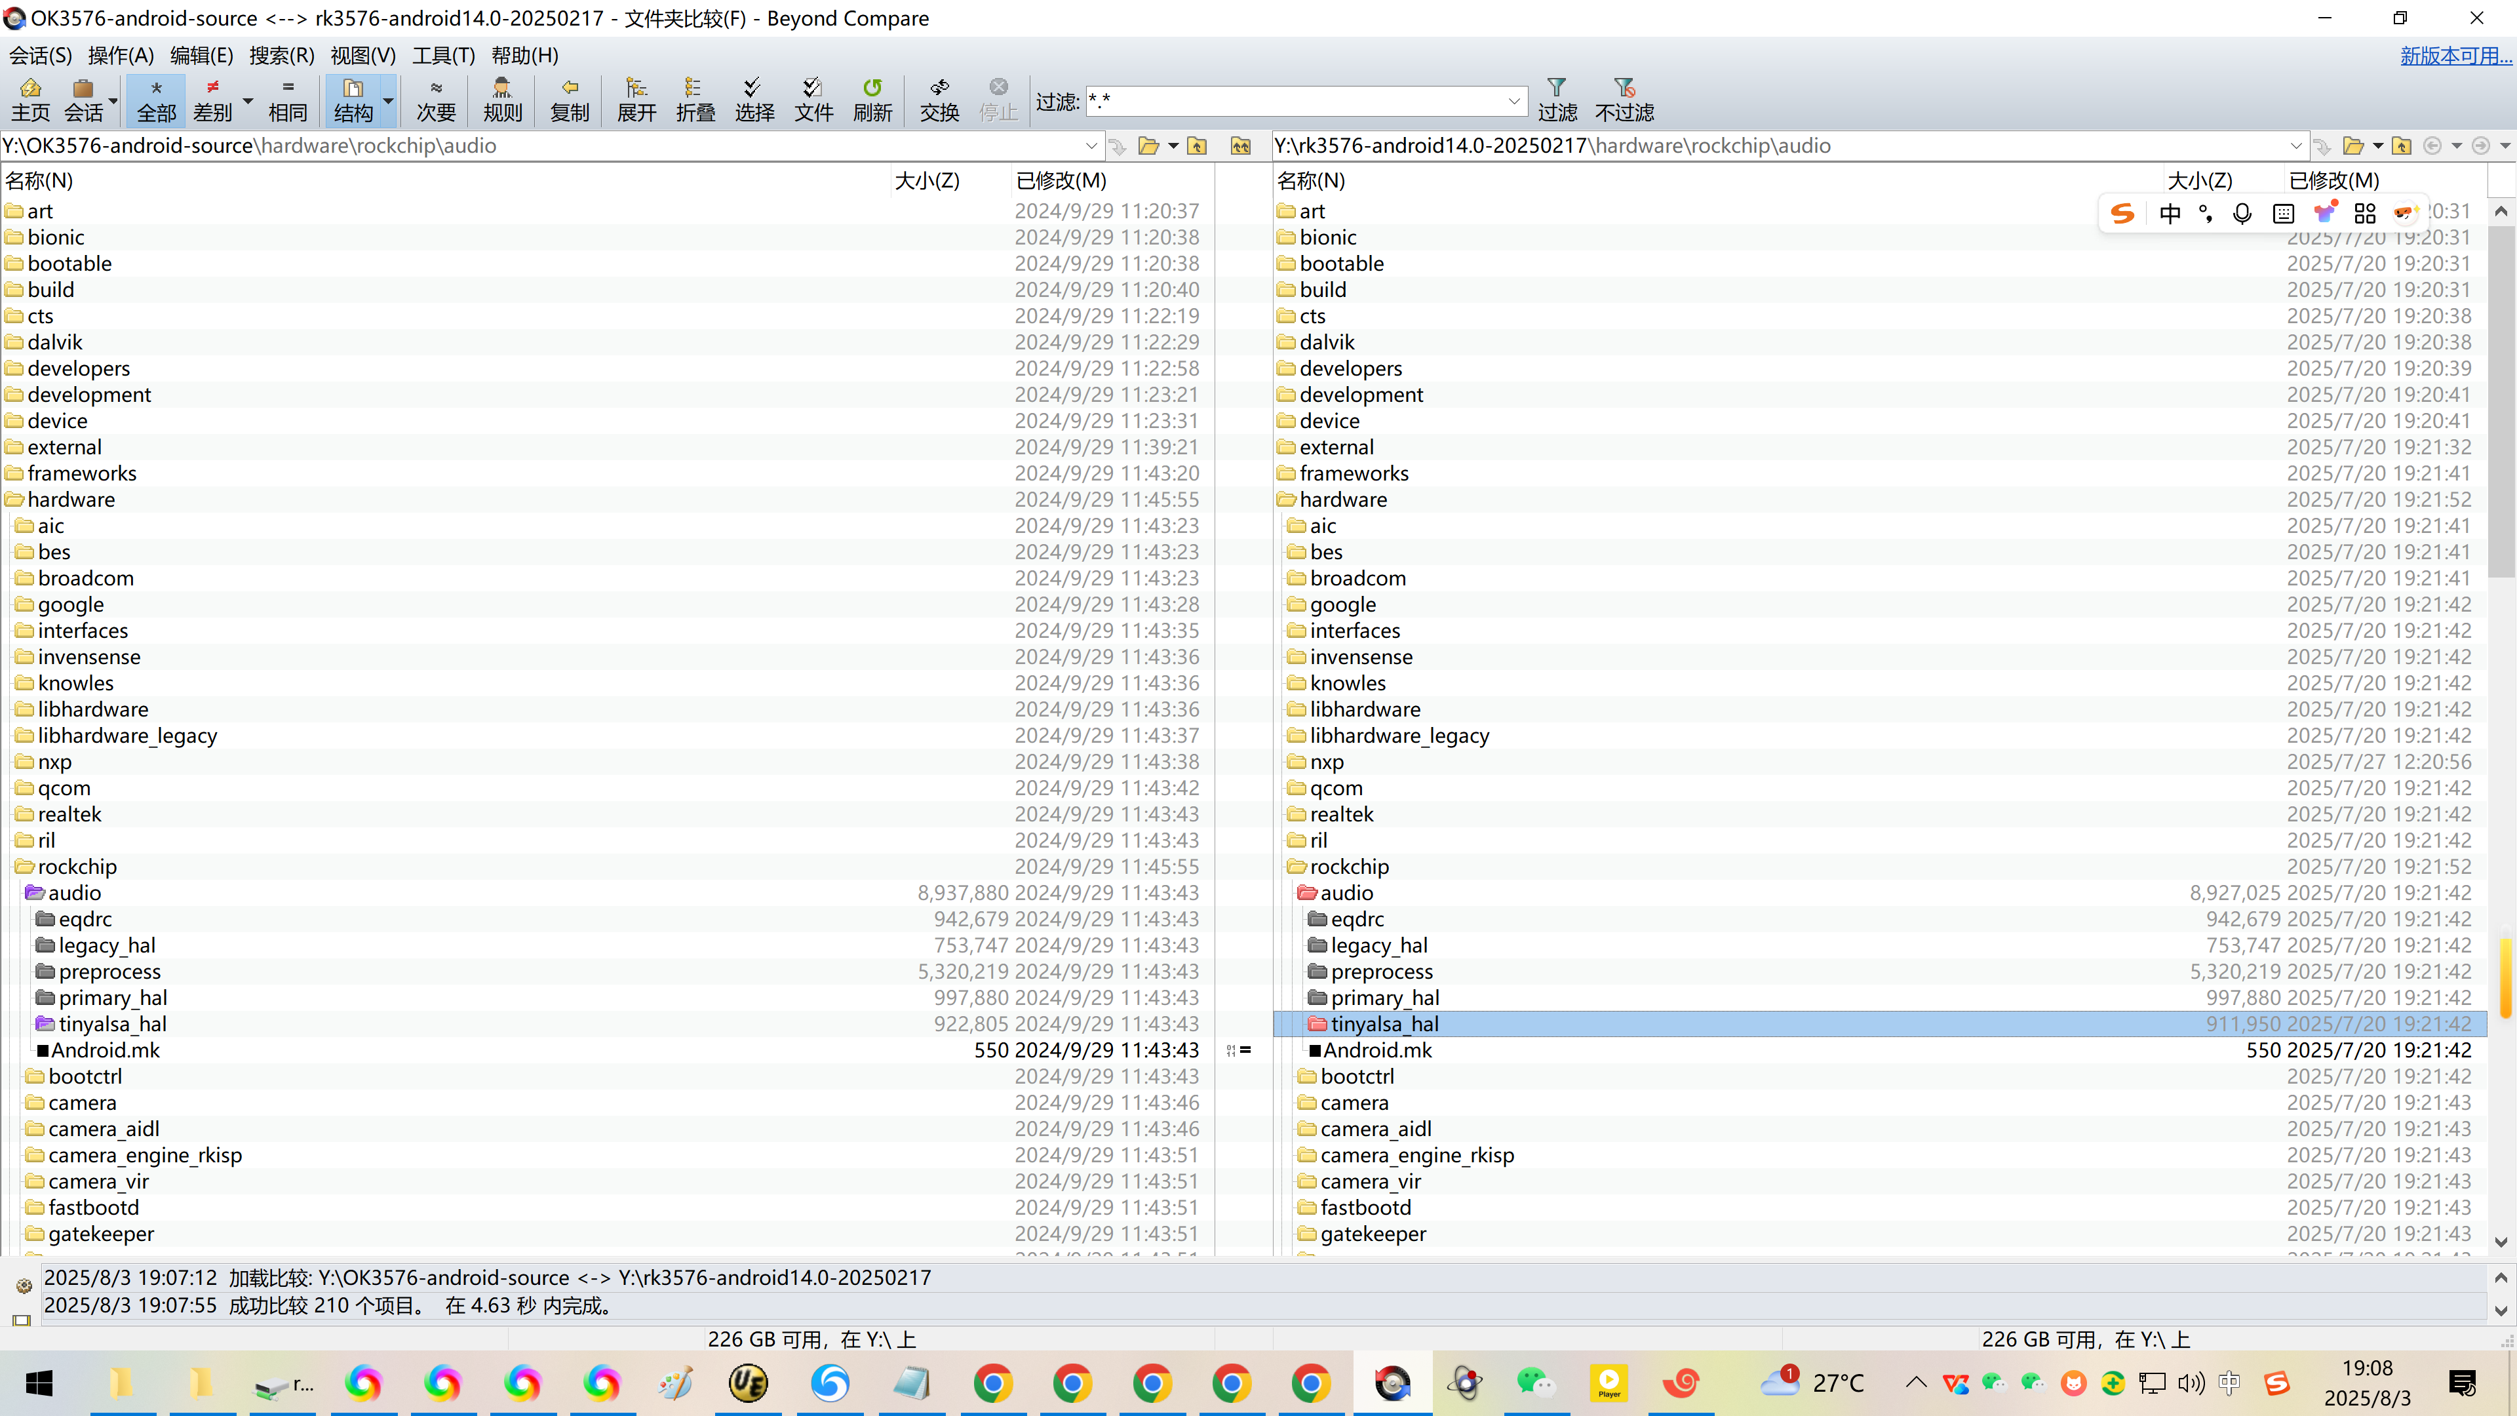Click left pane's go-up-one-level folder icon
The height and width of the screenshot is (1416, 2517).
click(x=1197, y=147)
